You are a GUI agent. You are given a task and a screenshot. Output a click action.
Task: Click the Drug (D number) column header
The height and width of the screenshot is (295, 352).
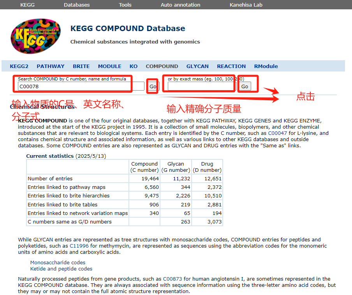click(x=207, y=167)
